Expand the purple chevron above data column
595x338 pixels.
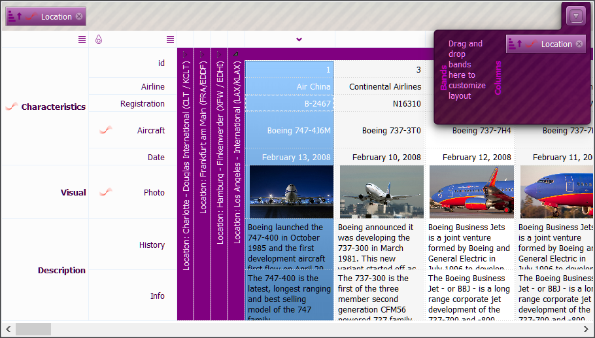tap(299, 40)
